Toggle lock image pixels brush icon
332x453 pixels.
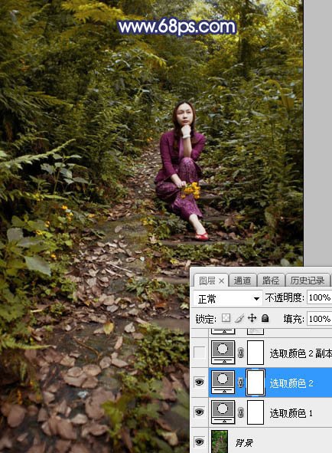pos(239,318)
